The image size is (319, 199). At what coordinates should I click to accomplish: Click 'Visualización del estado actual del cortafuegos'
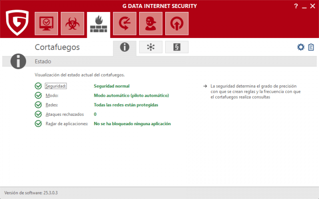tap(80, 75)
